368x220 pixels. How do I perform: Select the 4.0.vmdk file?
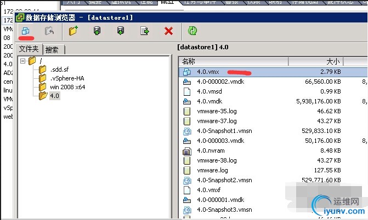coord(210,101)
